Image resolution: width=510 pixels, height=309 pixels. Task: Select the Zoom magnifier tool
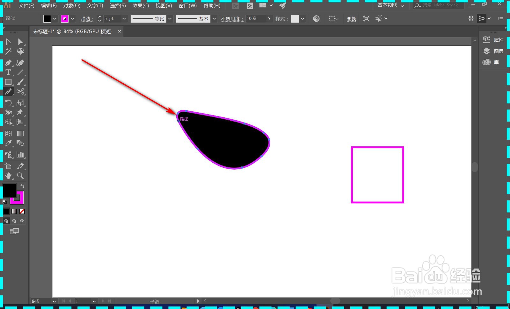[20, 176]
